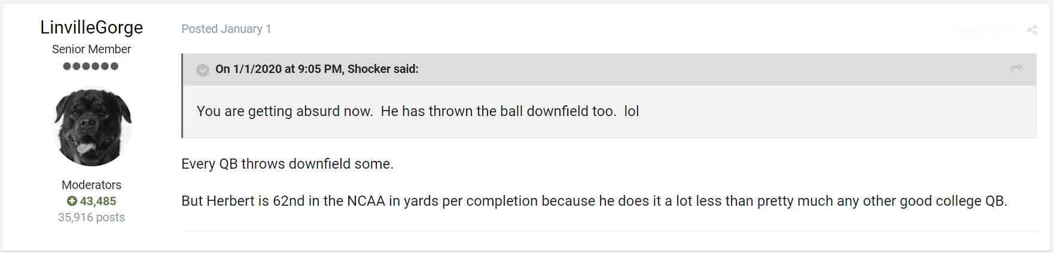This screenshot has height=253, width=1054.
Task: Click the quoted text "You are getting absurd now"
Action: point(285,111)
